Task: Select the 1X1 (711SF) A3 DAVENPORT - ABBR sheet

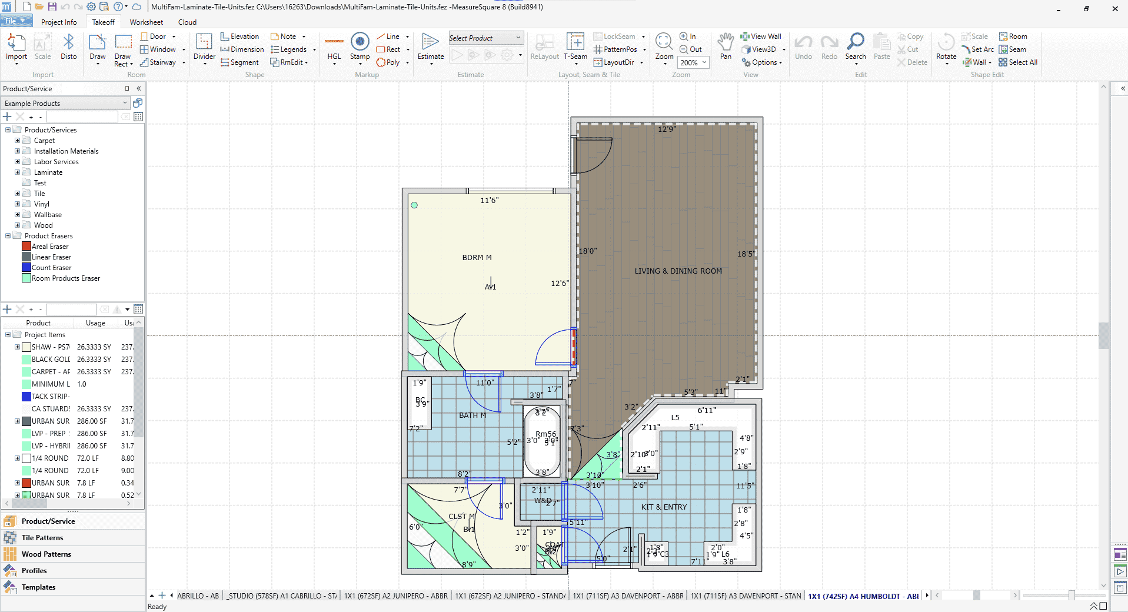Action: (628, 596)
